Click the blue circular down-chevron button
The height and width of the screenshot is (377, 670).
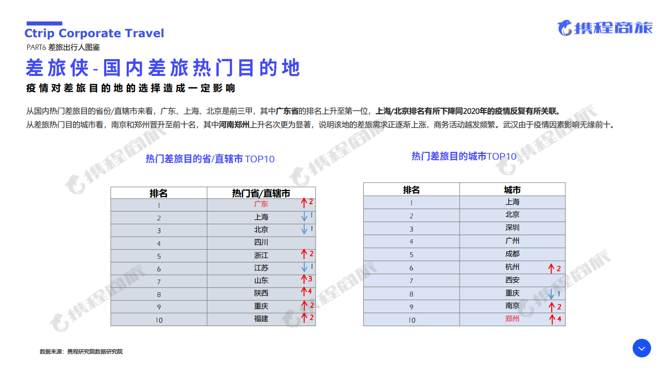[x=641, y=348]
